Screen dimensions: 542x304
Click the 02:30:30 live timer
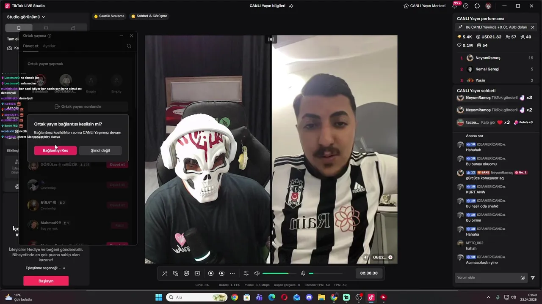pos(369,273)
